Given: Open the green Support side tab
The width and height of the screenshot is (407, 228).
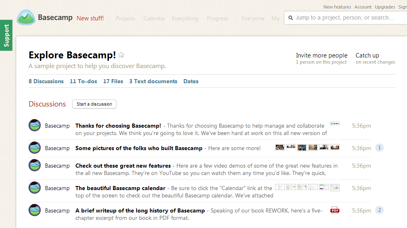Looking at the screenshot, I should click(6, 35).
